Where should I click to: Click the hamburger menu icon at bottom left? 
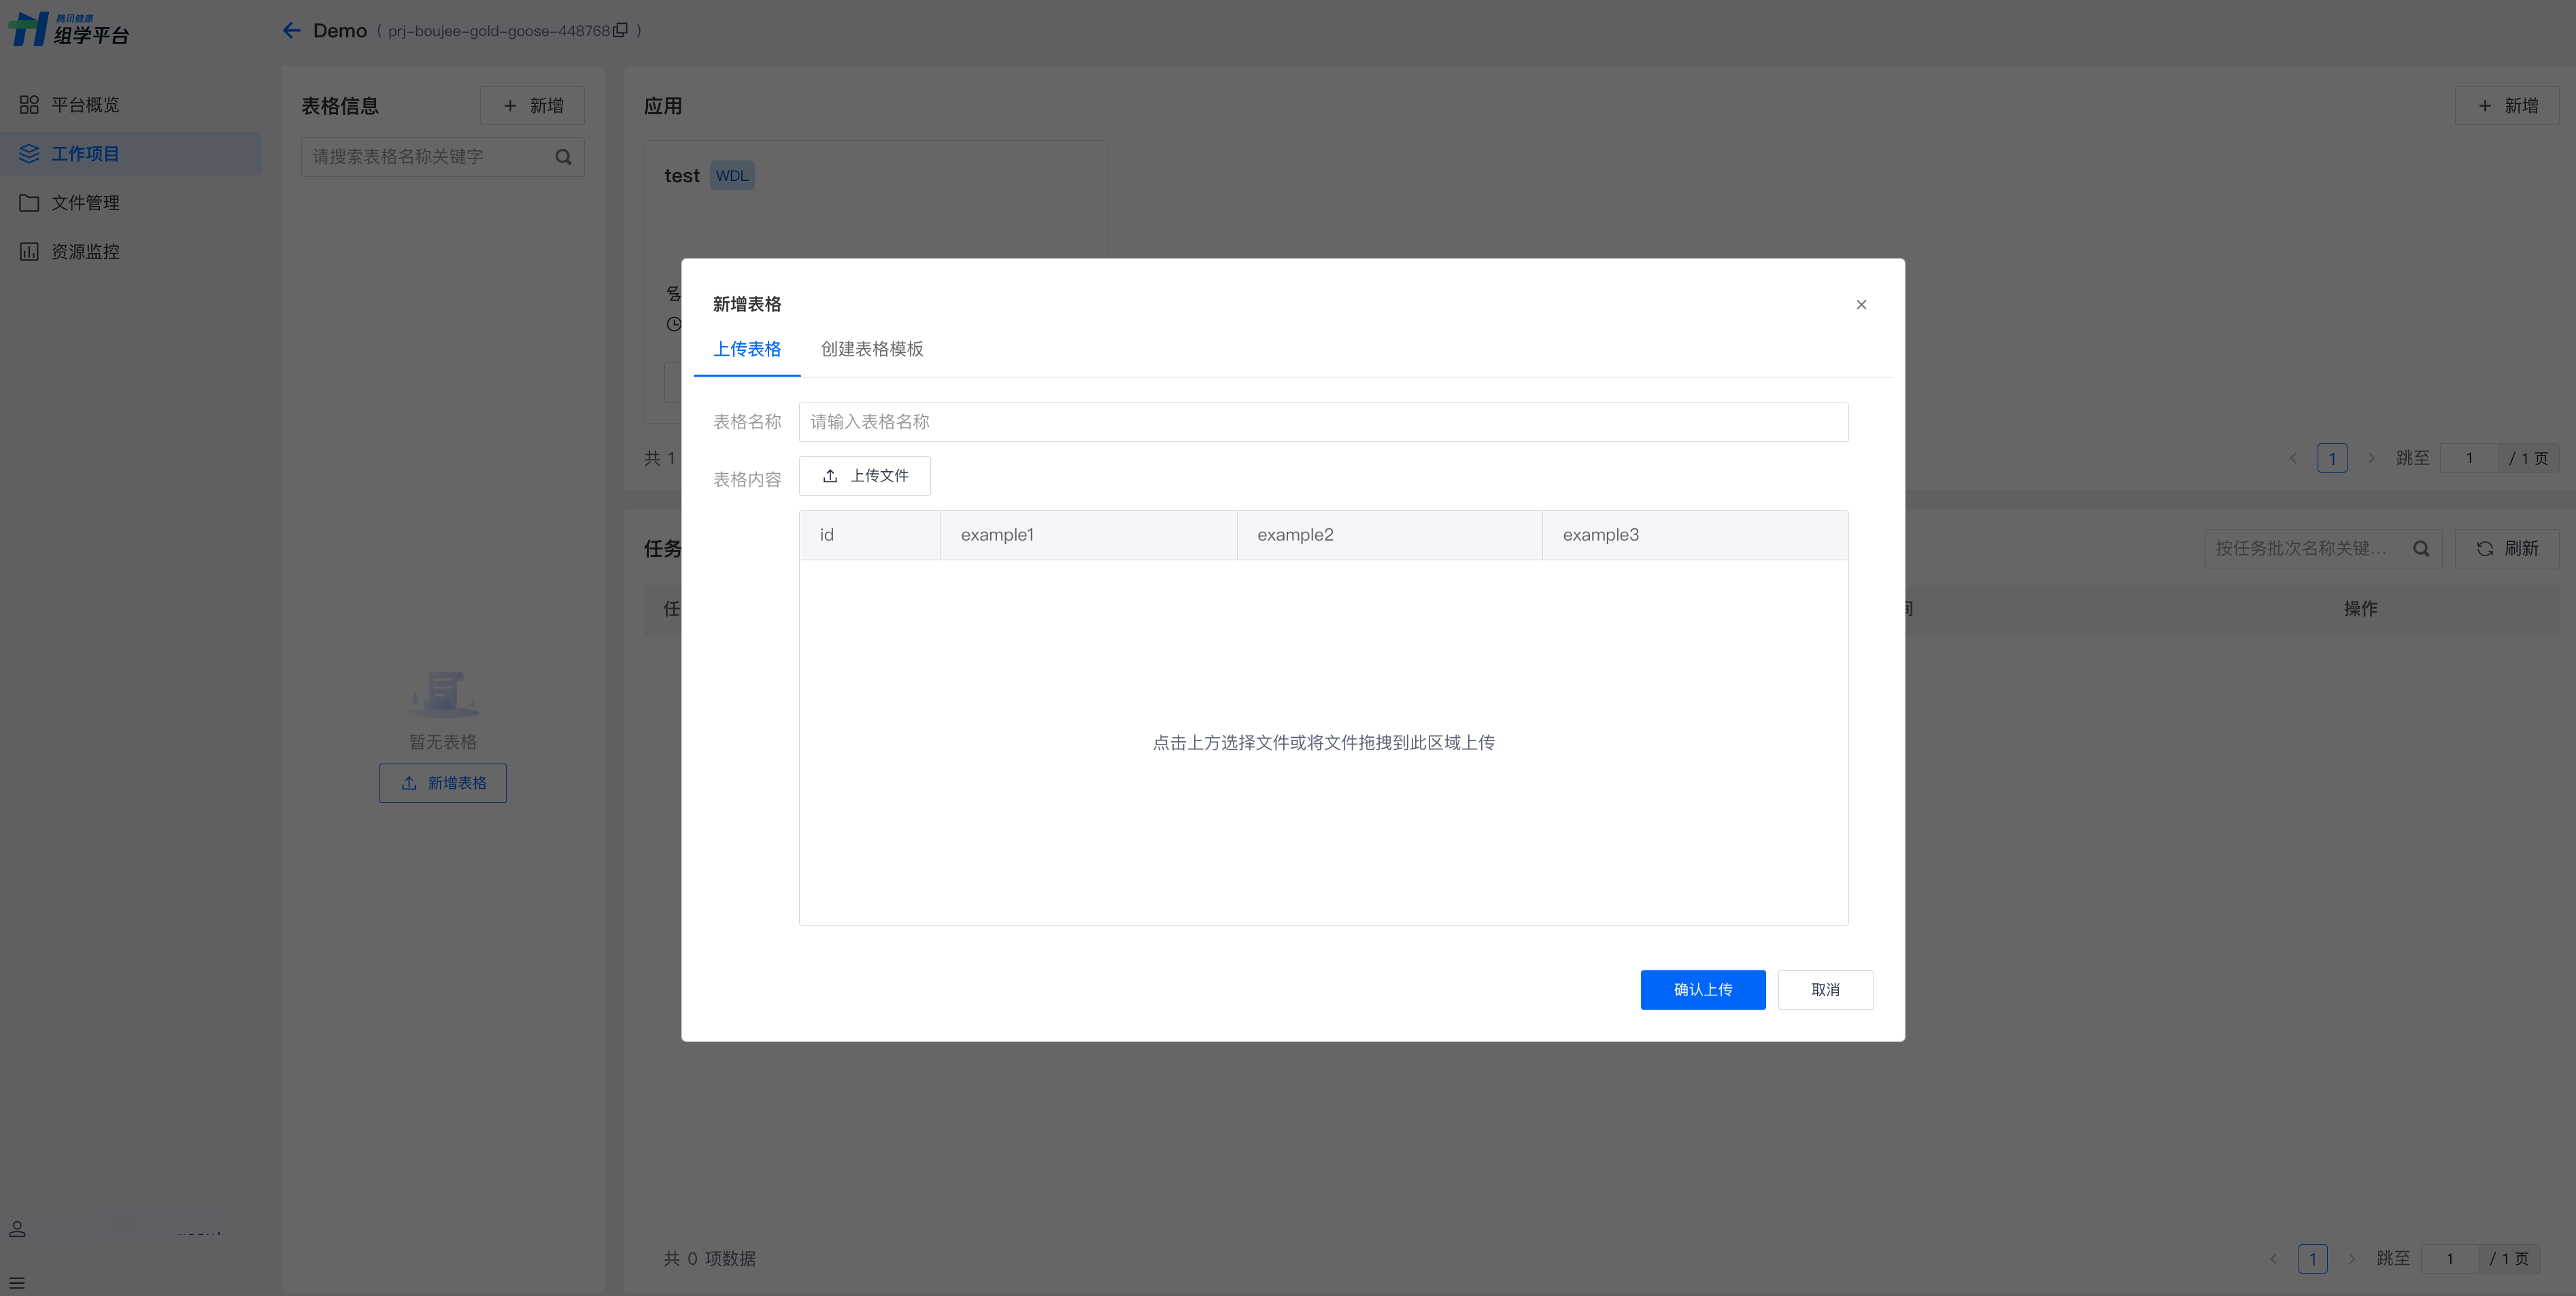17,1282
